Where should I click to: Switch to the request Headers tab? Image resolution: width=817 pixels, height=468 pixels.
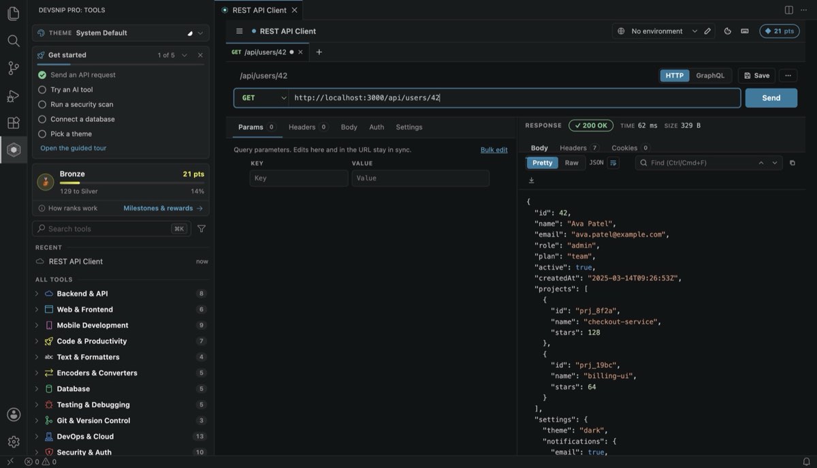tap(308, 127)
